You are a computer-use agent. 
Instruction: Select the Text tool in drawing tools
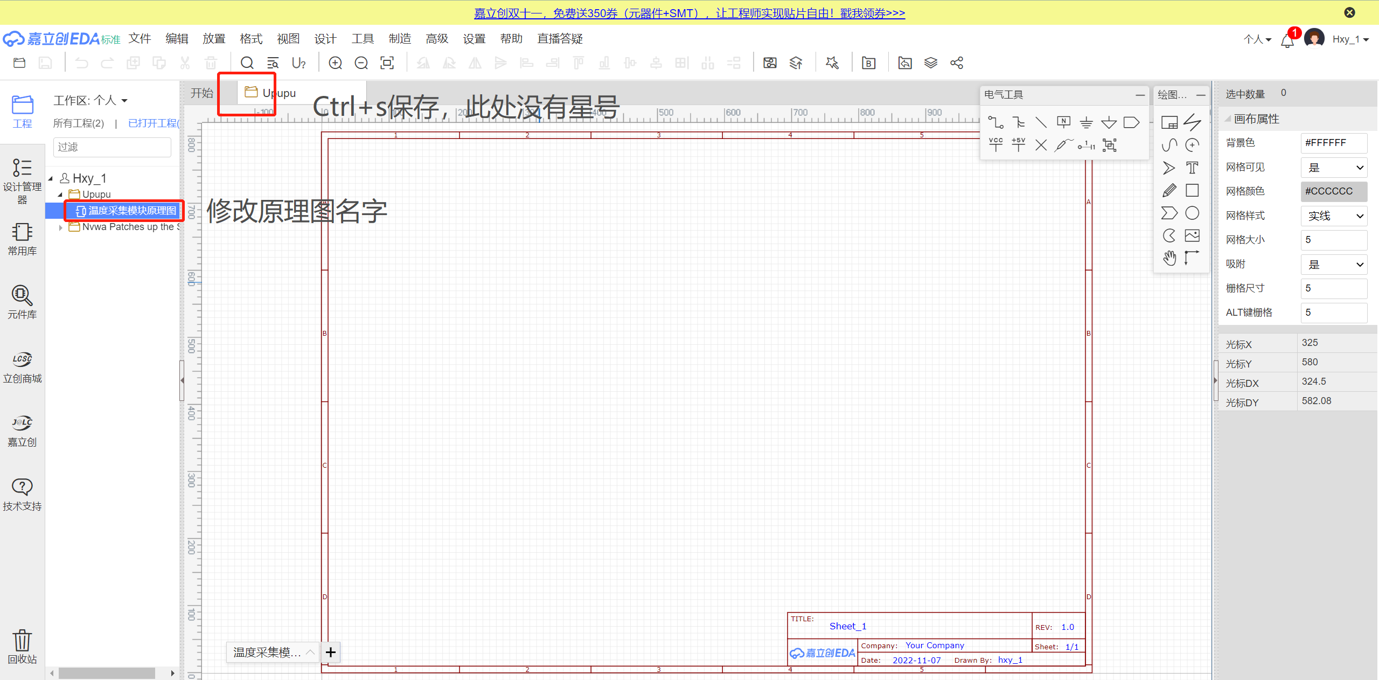pos(1192,168)
